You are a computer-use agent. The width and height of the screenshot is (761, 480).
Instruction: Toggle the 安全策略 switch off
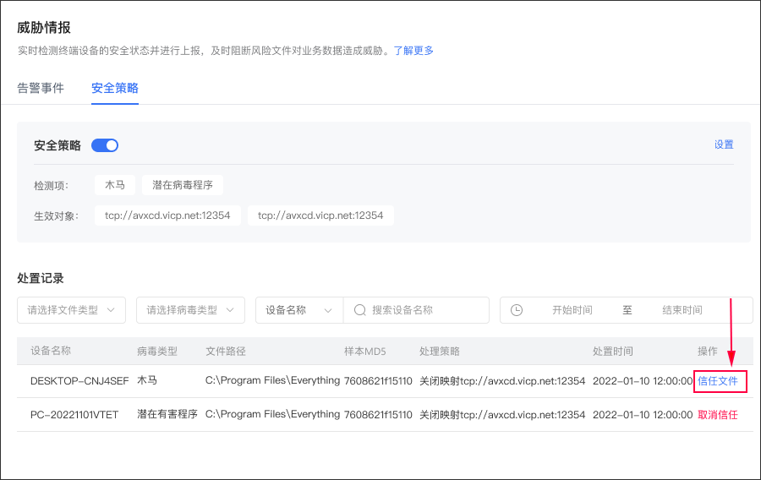[105, 145]
